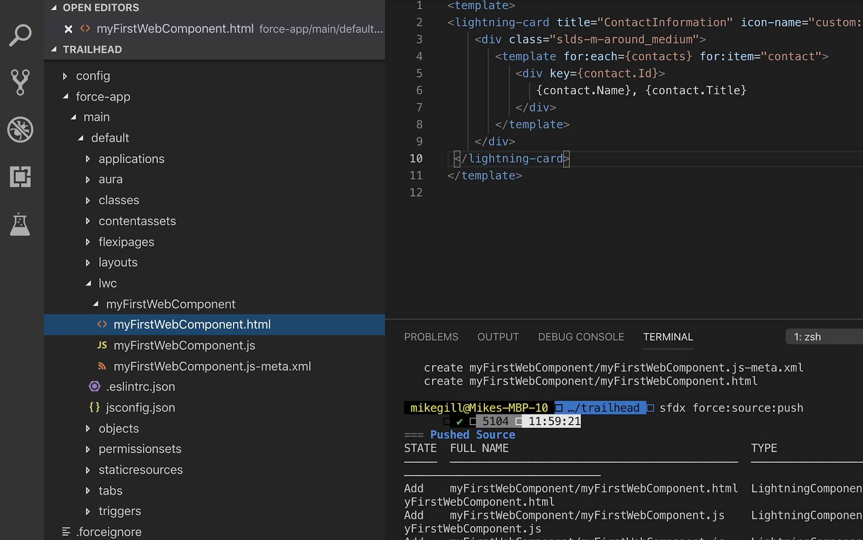Open the Extensions view icon

tap(20, 177)
